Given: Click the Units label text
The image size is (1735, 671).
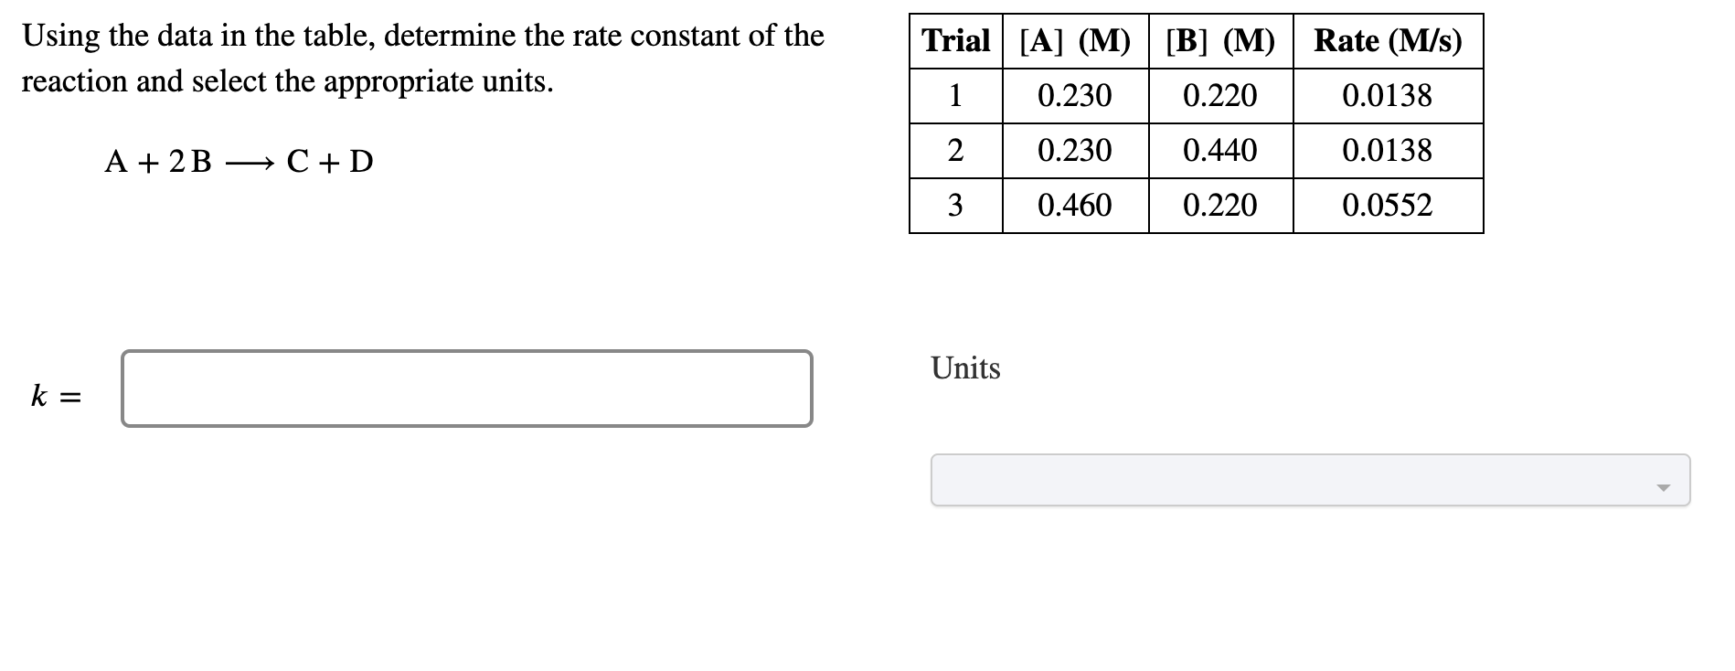Looking at the screenshot, I should (964, 368).
